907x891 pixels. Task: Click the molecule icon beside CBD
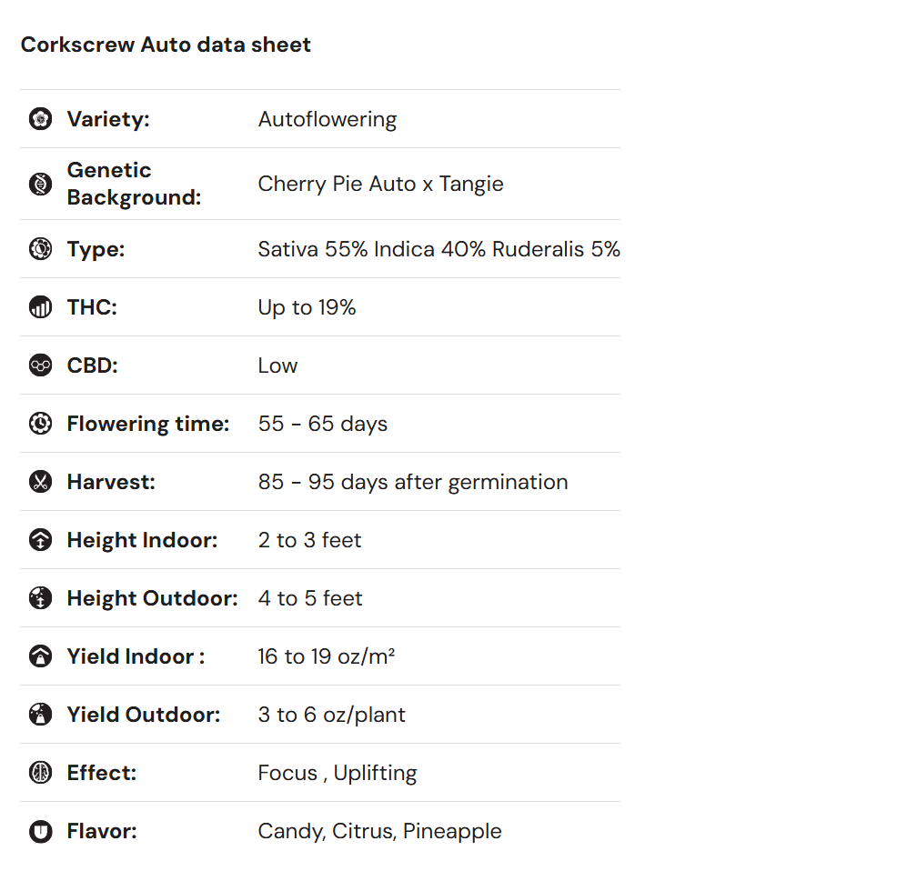point(40,365)
